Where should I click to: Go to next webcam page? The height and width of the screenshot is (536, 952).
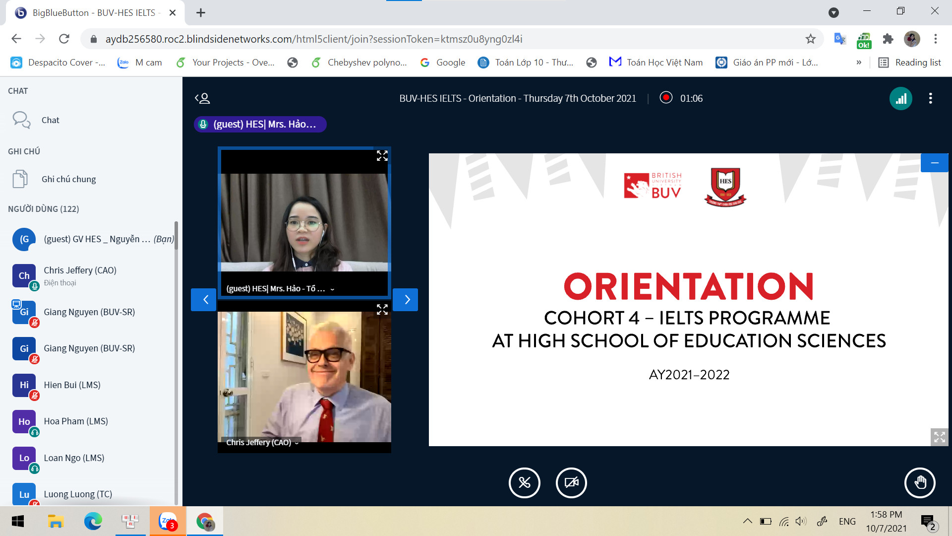(405, 300)
